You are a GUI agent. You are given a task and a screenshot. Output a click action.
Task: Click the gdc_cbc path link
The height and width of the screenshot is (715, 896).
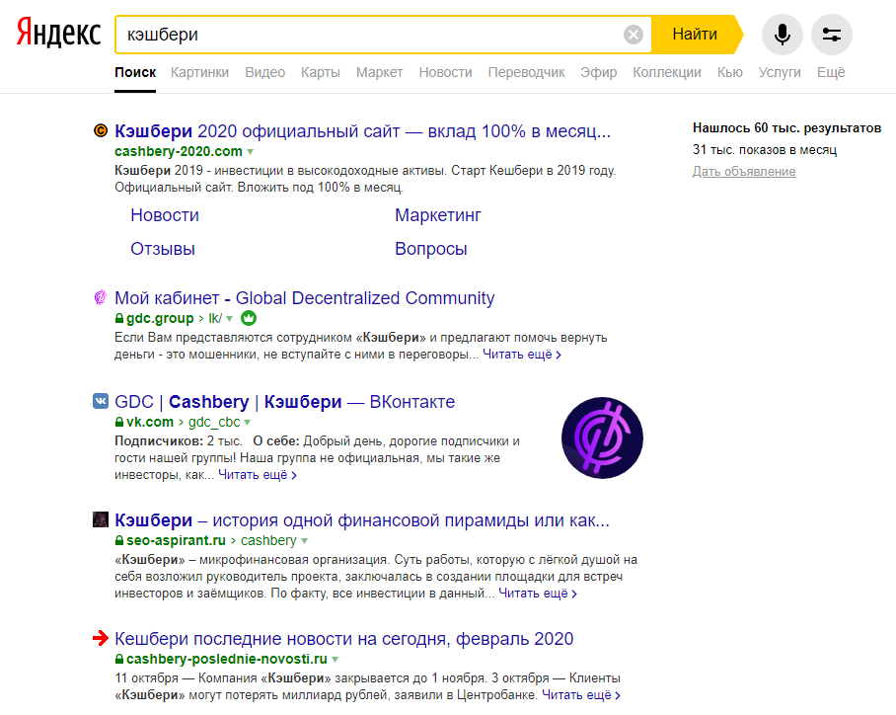tap(214, 422)
